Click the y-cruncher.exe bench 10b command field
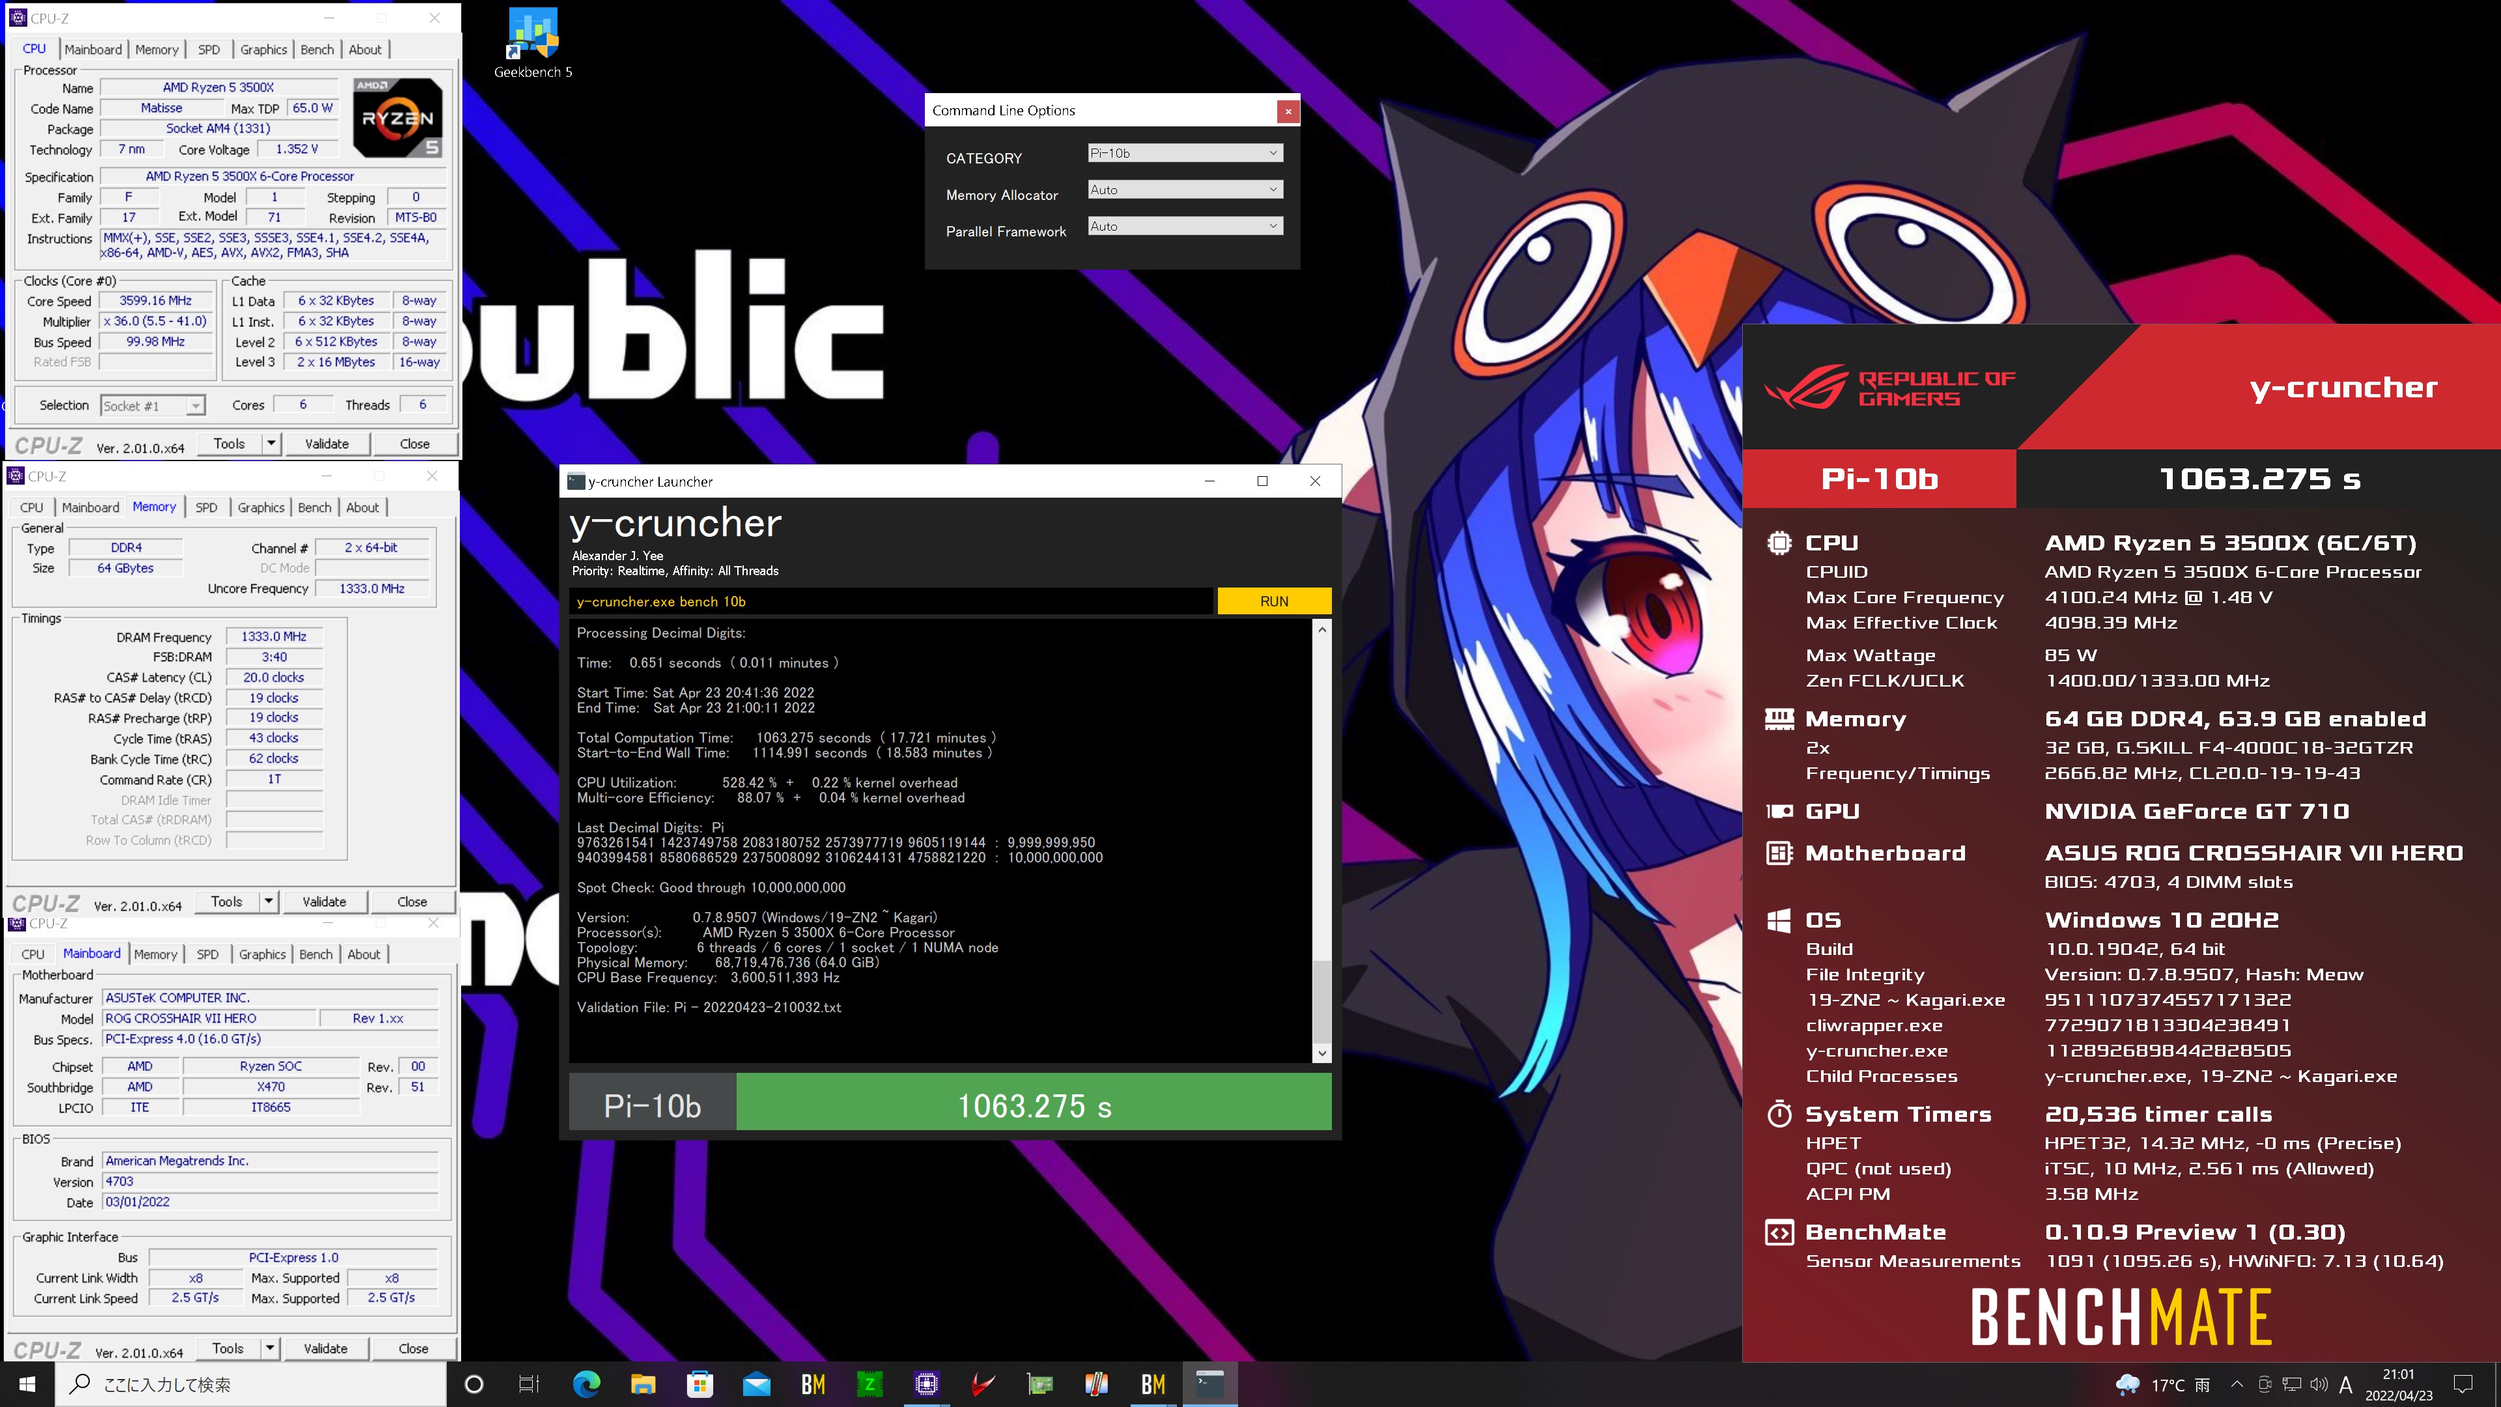The image size is (2501, 1407). click(891, 601)
